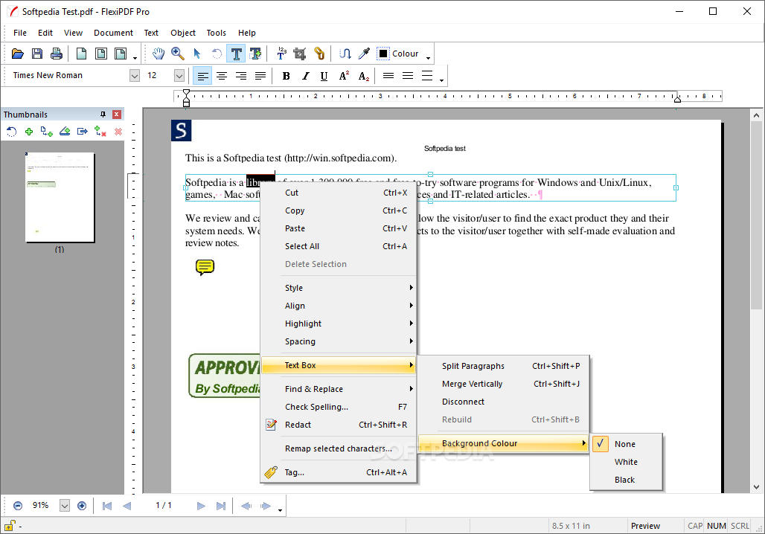Click the link chain tool icon
The height and width of the screenshot is (534, 765).
point(319,54)
